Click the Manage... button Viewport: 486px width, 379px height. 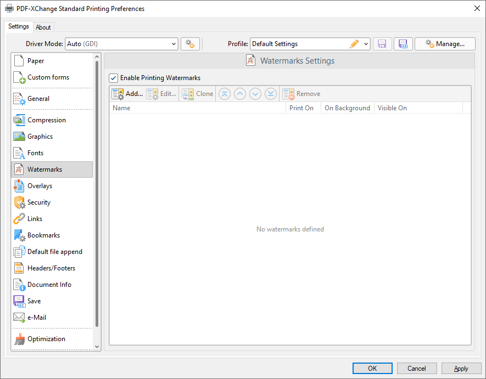coord(445,44)
